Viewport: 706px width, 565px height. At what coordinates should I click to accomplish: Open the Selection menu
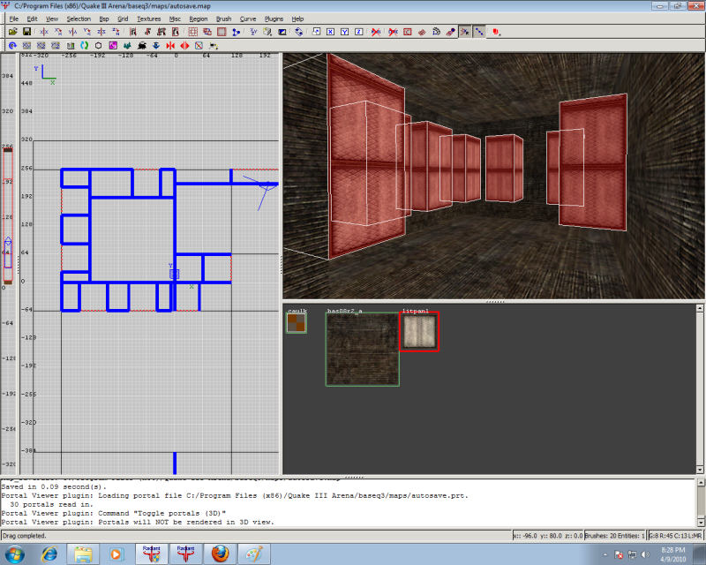point(79,19)
